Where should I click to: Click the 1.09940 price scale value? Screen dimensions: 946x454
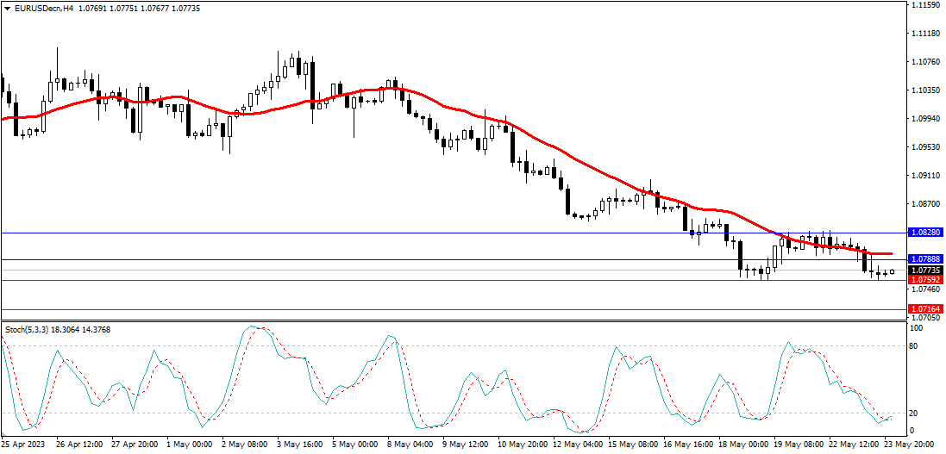[927, 118]
